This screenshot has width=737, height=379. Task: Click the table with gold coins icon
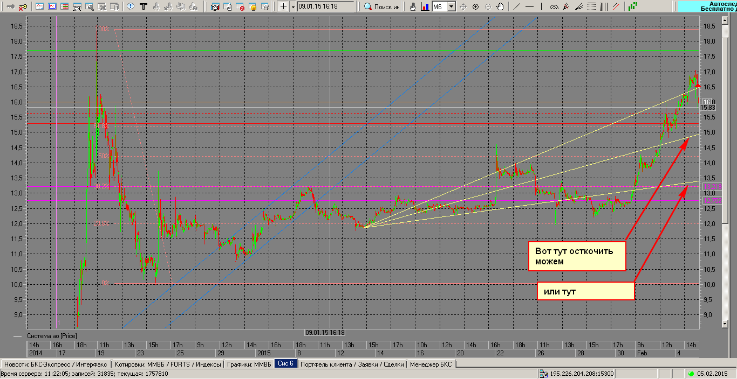tap(253, 7)
